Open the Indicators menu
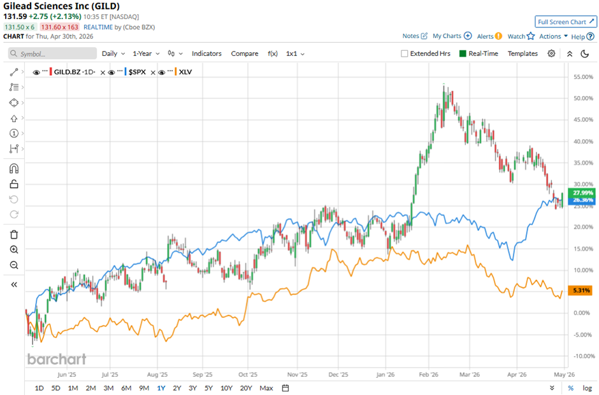The width and height of the screenshot is (599, 395). coord(206,54)
